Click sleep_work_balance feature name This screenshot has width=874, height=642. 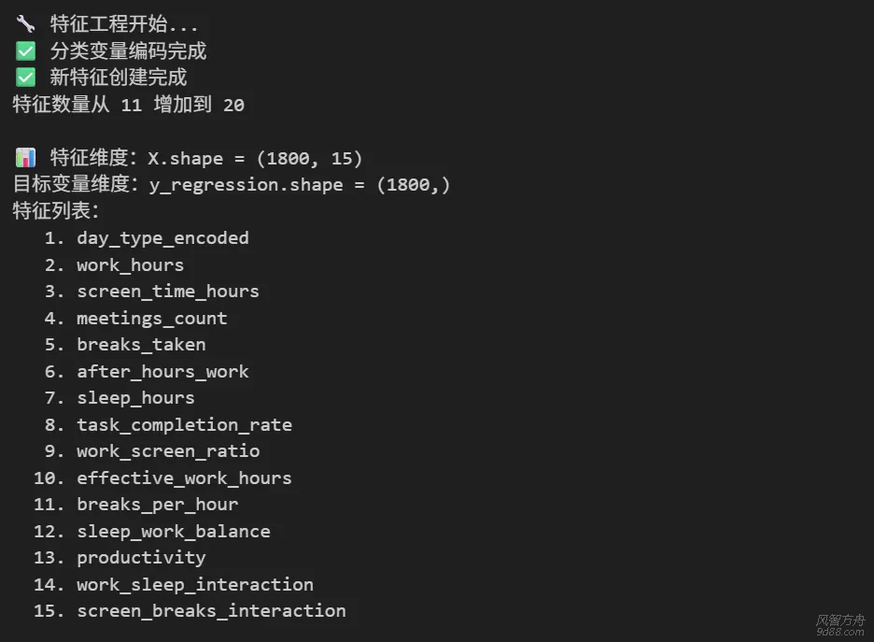(173, 532)
